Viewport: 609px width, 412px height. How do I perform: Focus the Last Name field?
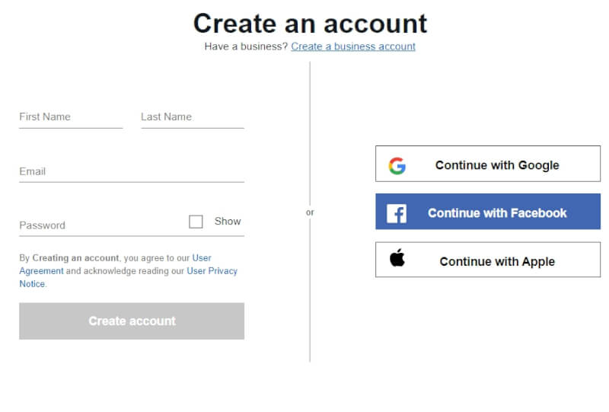point(193,117)
